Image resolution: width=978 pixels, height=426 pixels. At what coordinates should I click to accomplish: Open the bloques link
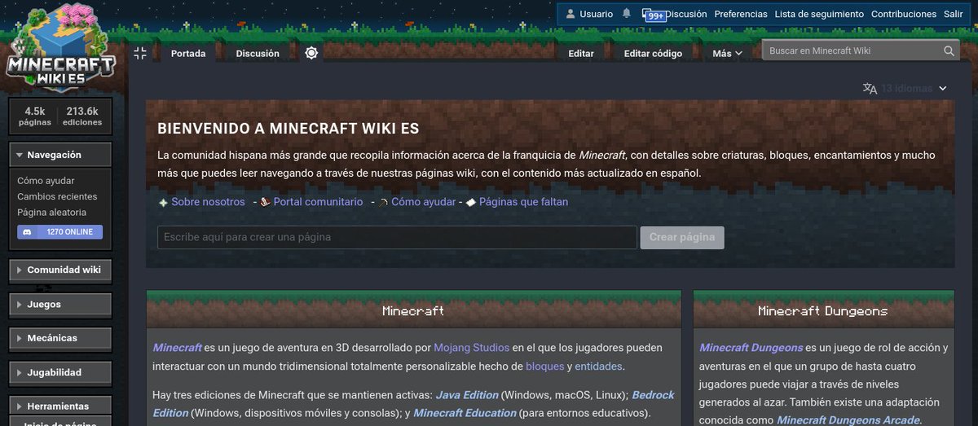pos(544,367)
